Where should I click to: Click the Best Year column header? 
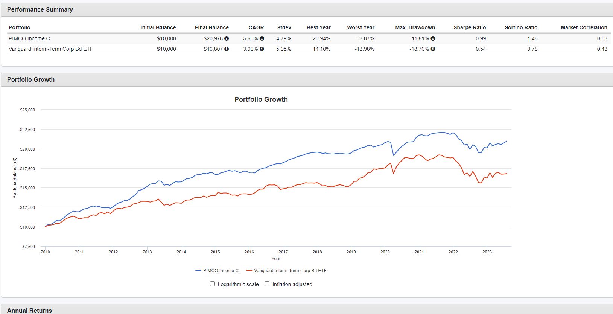(x=319, y=27)
